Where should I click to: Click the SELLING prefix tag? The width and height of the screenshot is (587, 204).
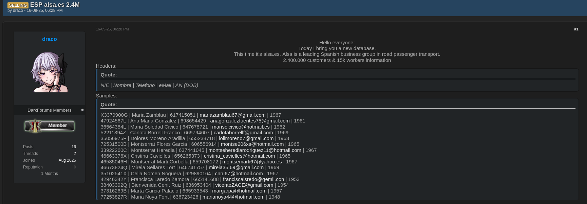pyautogui.click(x=18, y=5)
